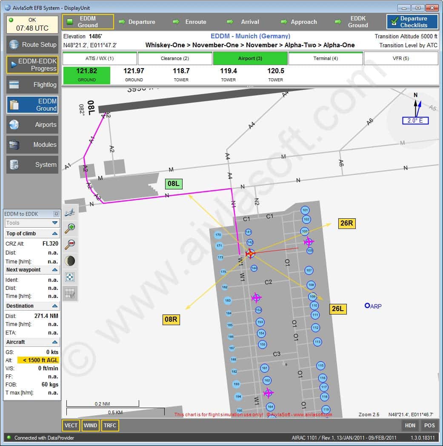Toggle TRFC traffic display
The width and height of the screenshot is (443, 446).
[110, 425]
